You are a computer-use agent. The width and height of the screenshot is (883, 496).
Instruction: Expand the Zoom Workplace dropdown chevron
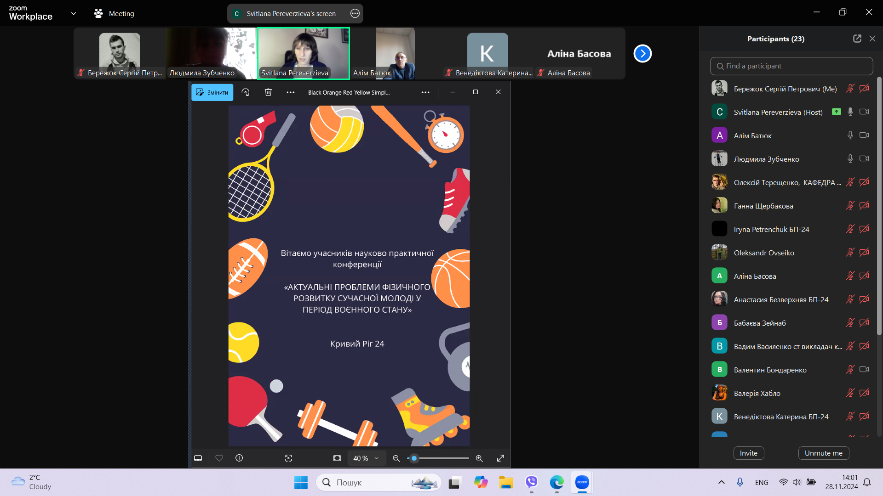pyautogui.click(x=74, y=14)
